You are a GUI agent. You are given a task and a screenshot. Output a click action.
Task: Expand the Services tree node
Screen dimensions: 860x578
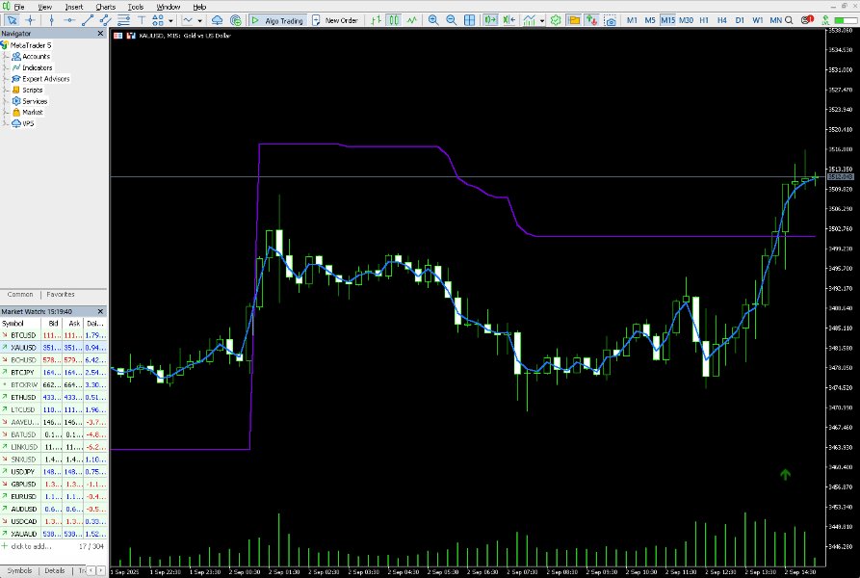(x=5, y=101)
